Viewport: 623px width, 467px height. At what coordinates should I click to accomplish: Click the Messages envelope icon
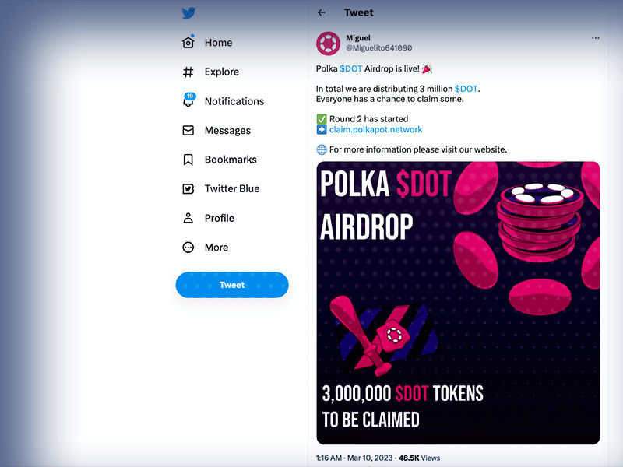(x=188, y=130)
